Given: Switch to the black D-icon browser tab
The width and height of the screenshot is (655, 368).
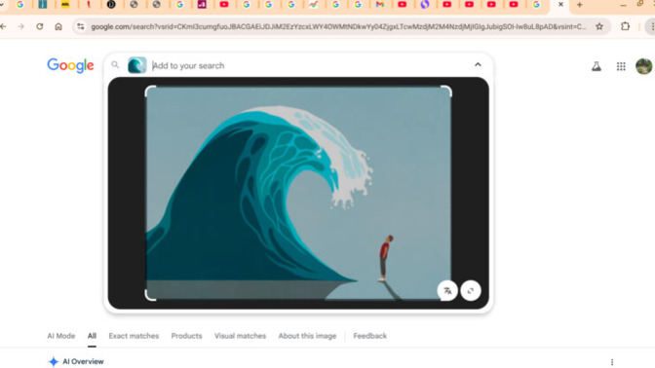Looking at the screenshot, I should 111,5.
